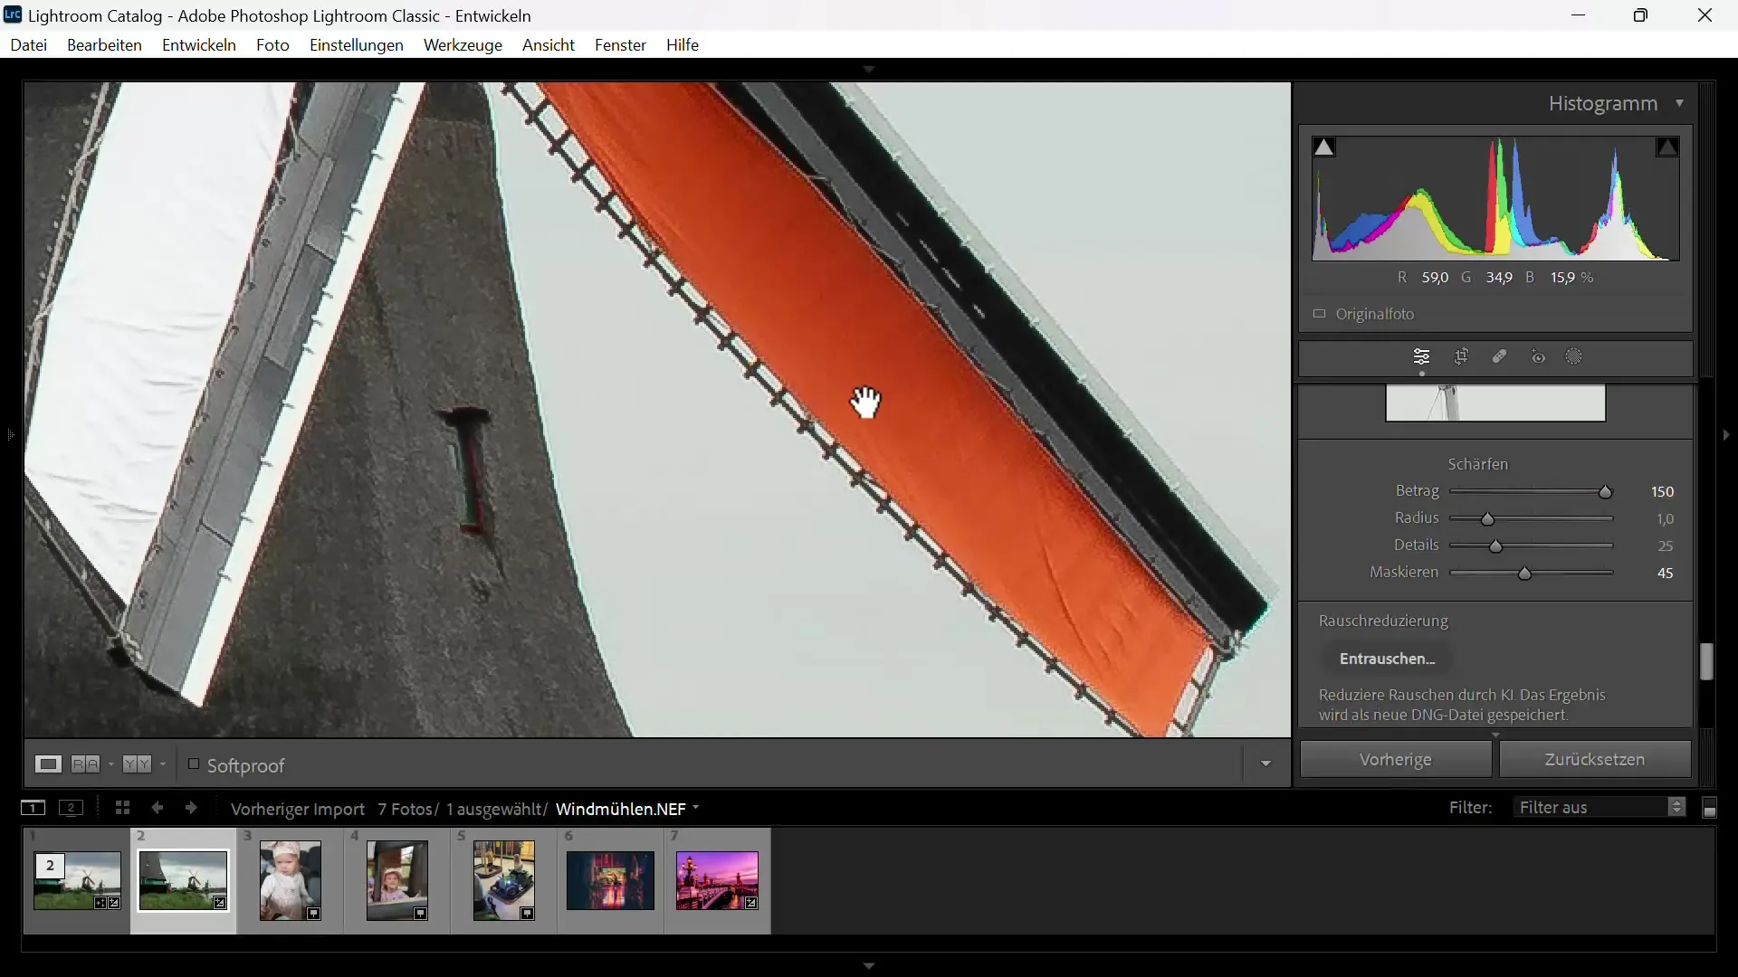
Task: Select filmstrip thumbnail 4 child in window
Action: (x=397, y=881)
